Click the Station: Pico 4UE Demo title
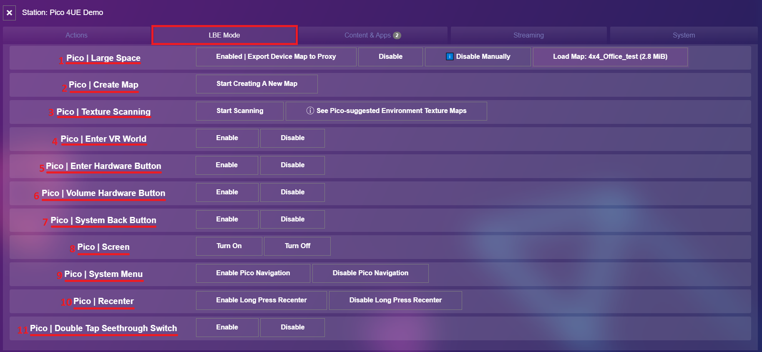Screen dimensions: 762x352 63,13
